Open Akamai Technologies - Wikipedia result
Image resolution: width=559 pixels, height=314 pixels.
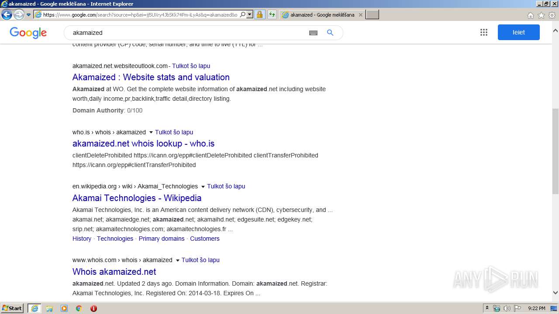coord(137,198)
